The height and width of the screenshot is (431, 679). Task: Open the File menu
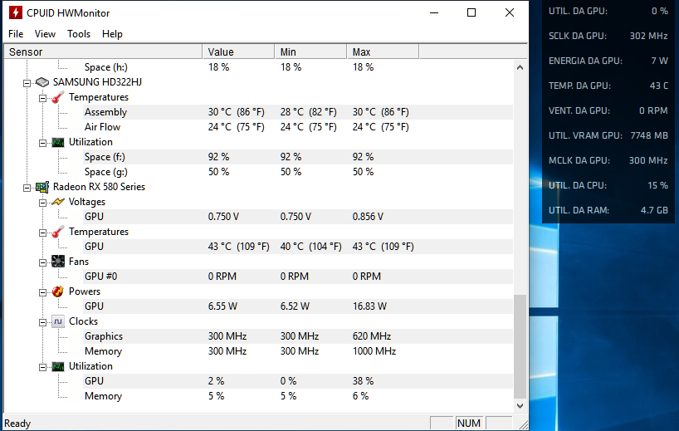coord(16,34)
